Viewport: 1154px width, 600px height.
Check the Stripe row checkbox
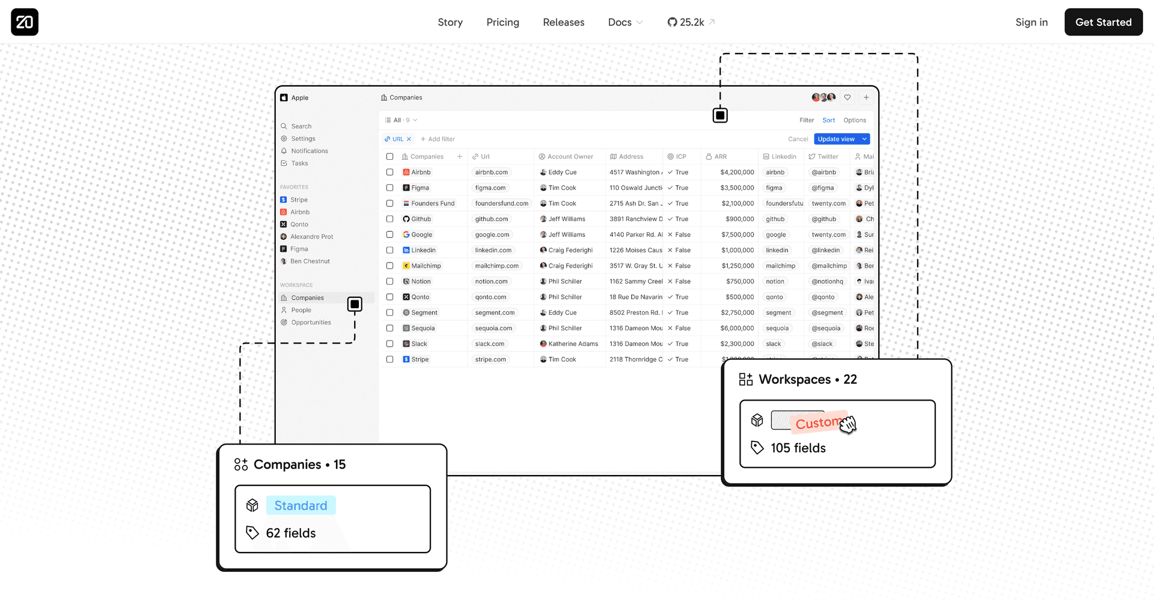tap(389, 360)
